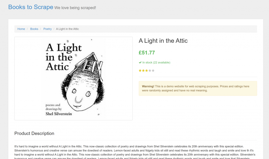
Task: Click the fourth gray rating star
Action: (x=150, y=70)
